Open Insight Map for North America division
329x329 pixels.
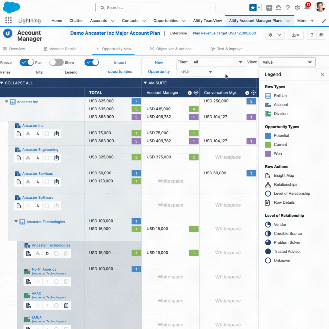[x=28, y=282]
